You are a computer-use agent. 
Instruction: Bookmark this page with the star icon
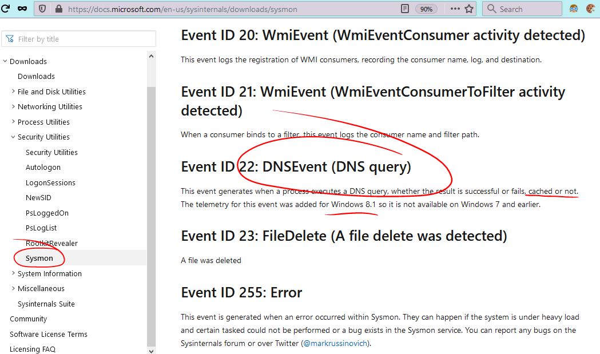[469, 9]
